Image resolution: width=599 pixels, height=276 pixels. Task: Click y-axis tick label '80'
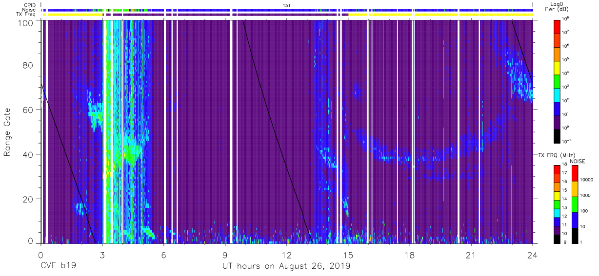tap(28, 65)
